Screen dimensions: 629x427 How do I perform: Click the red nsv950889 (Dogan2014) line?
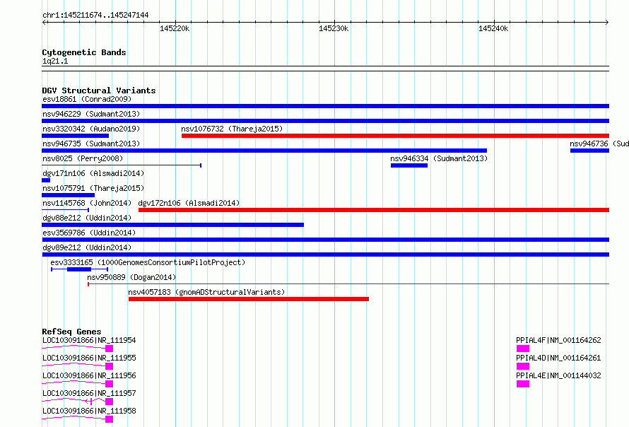(348, 284)
